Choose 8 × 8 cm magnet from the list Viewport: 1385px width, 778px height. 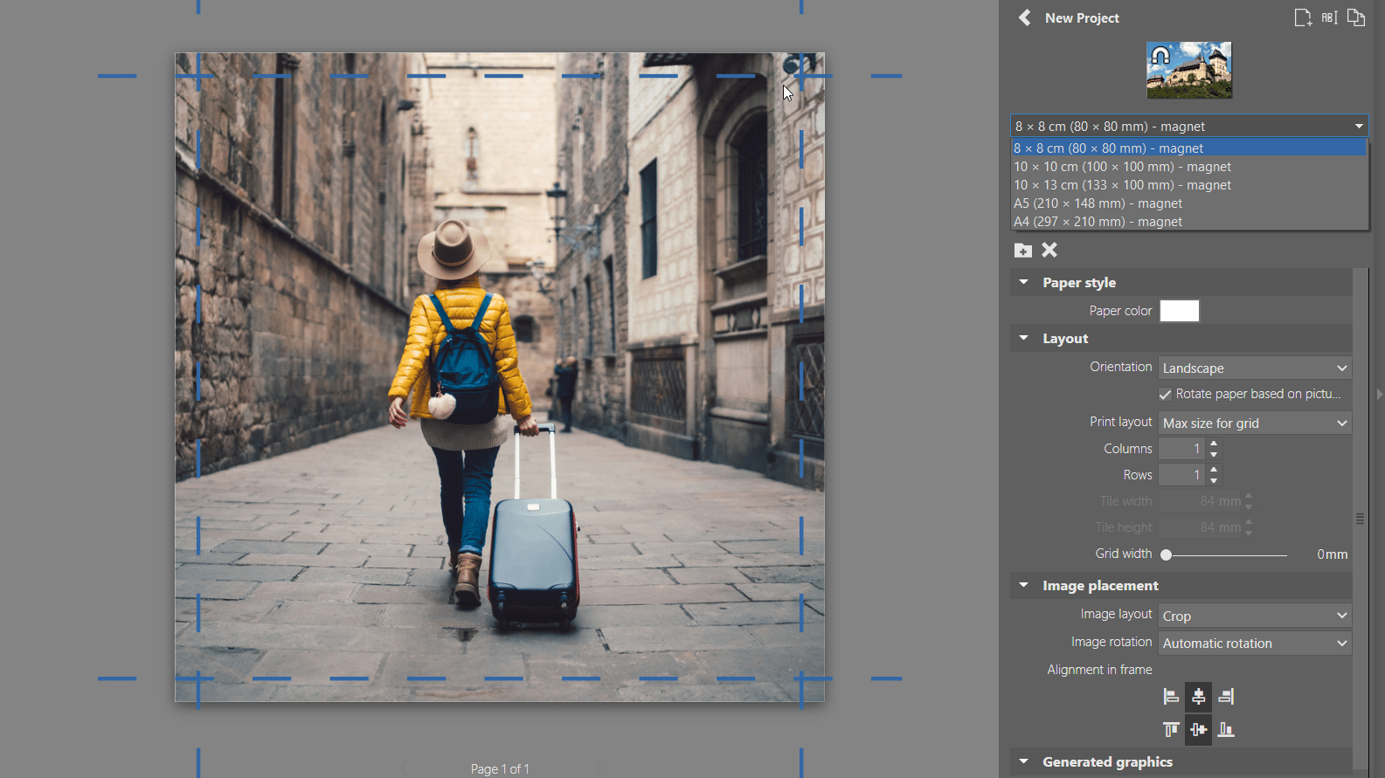point(1188,148)
